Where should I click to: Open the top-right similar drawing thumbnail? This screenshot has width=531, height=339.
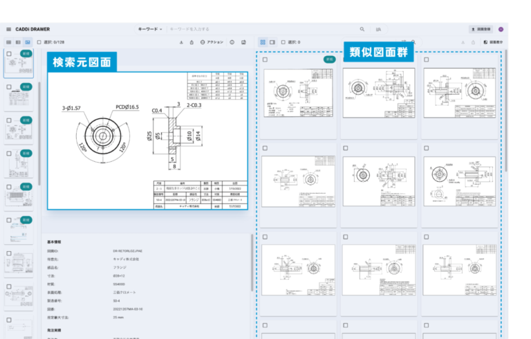459,93
